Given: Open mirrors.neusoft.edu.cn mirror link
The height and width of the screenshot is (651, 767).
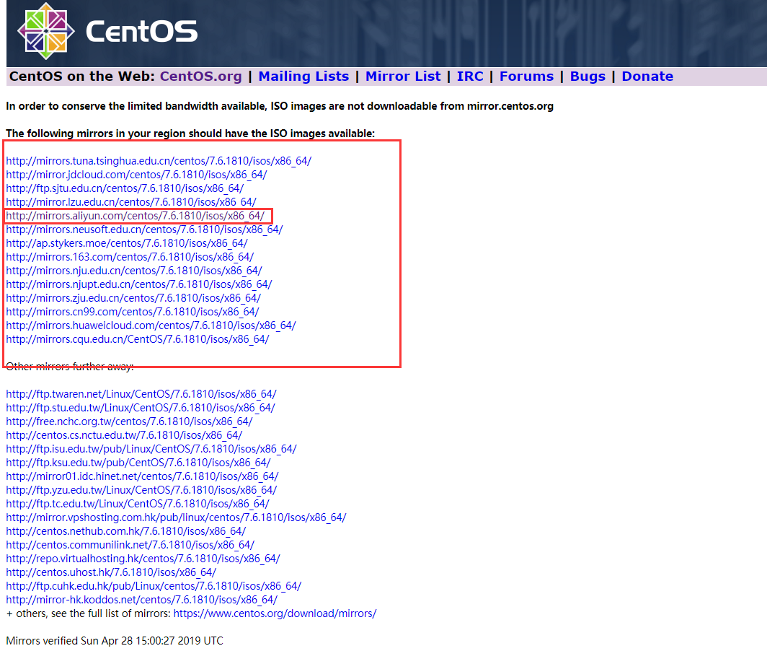Looking at the screenshot, I should click(144, 230).
